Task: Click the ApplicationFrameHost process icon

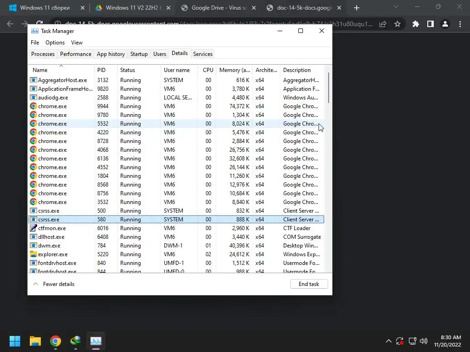Action: 33,88
